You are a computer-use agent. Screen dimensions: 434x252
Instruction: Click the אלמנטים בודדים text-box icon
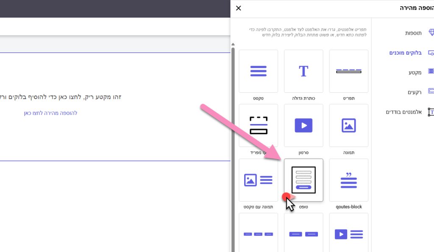coord(431,112)
